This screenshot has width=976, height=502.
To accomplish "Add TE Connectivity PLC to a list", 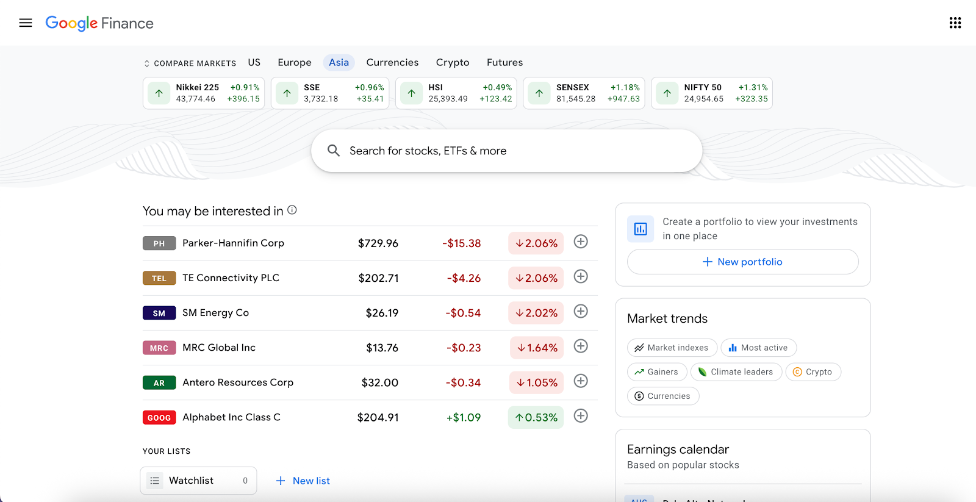I will (x=581, y=276).
